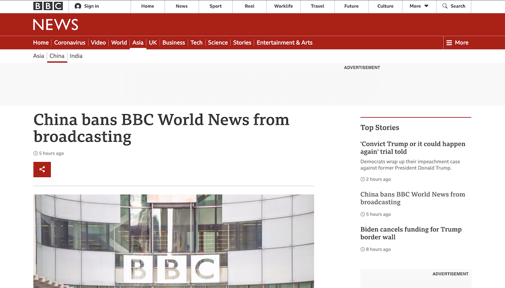
Task: Open Home in top navigation
Action: pos(147,6)
